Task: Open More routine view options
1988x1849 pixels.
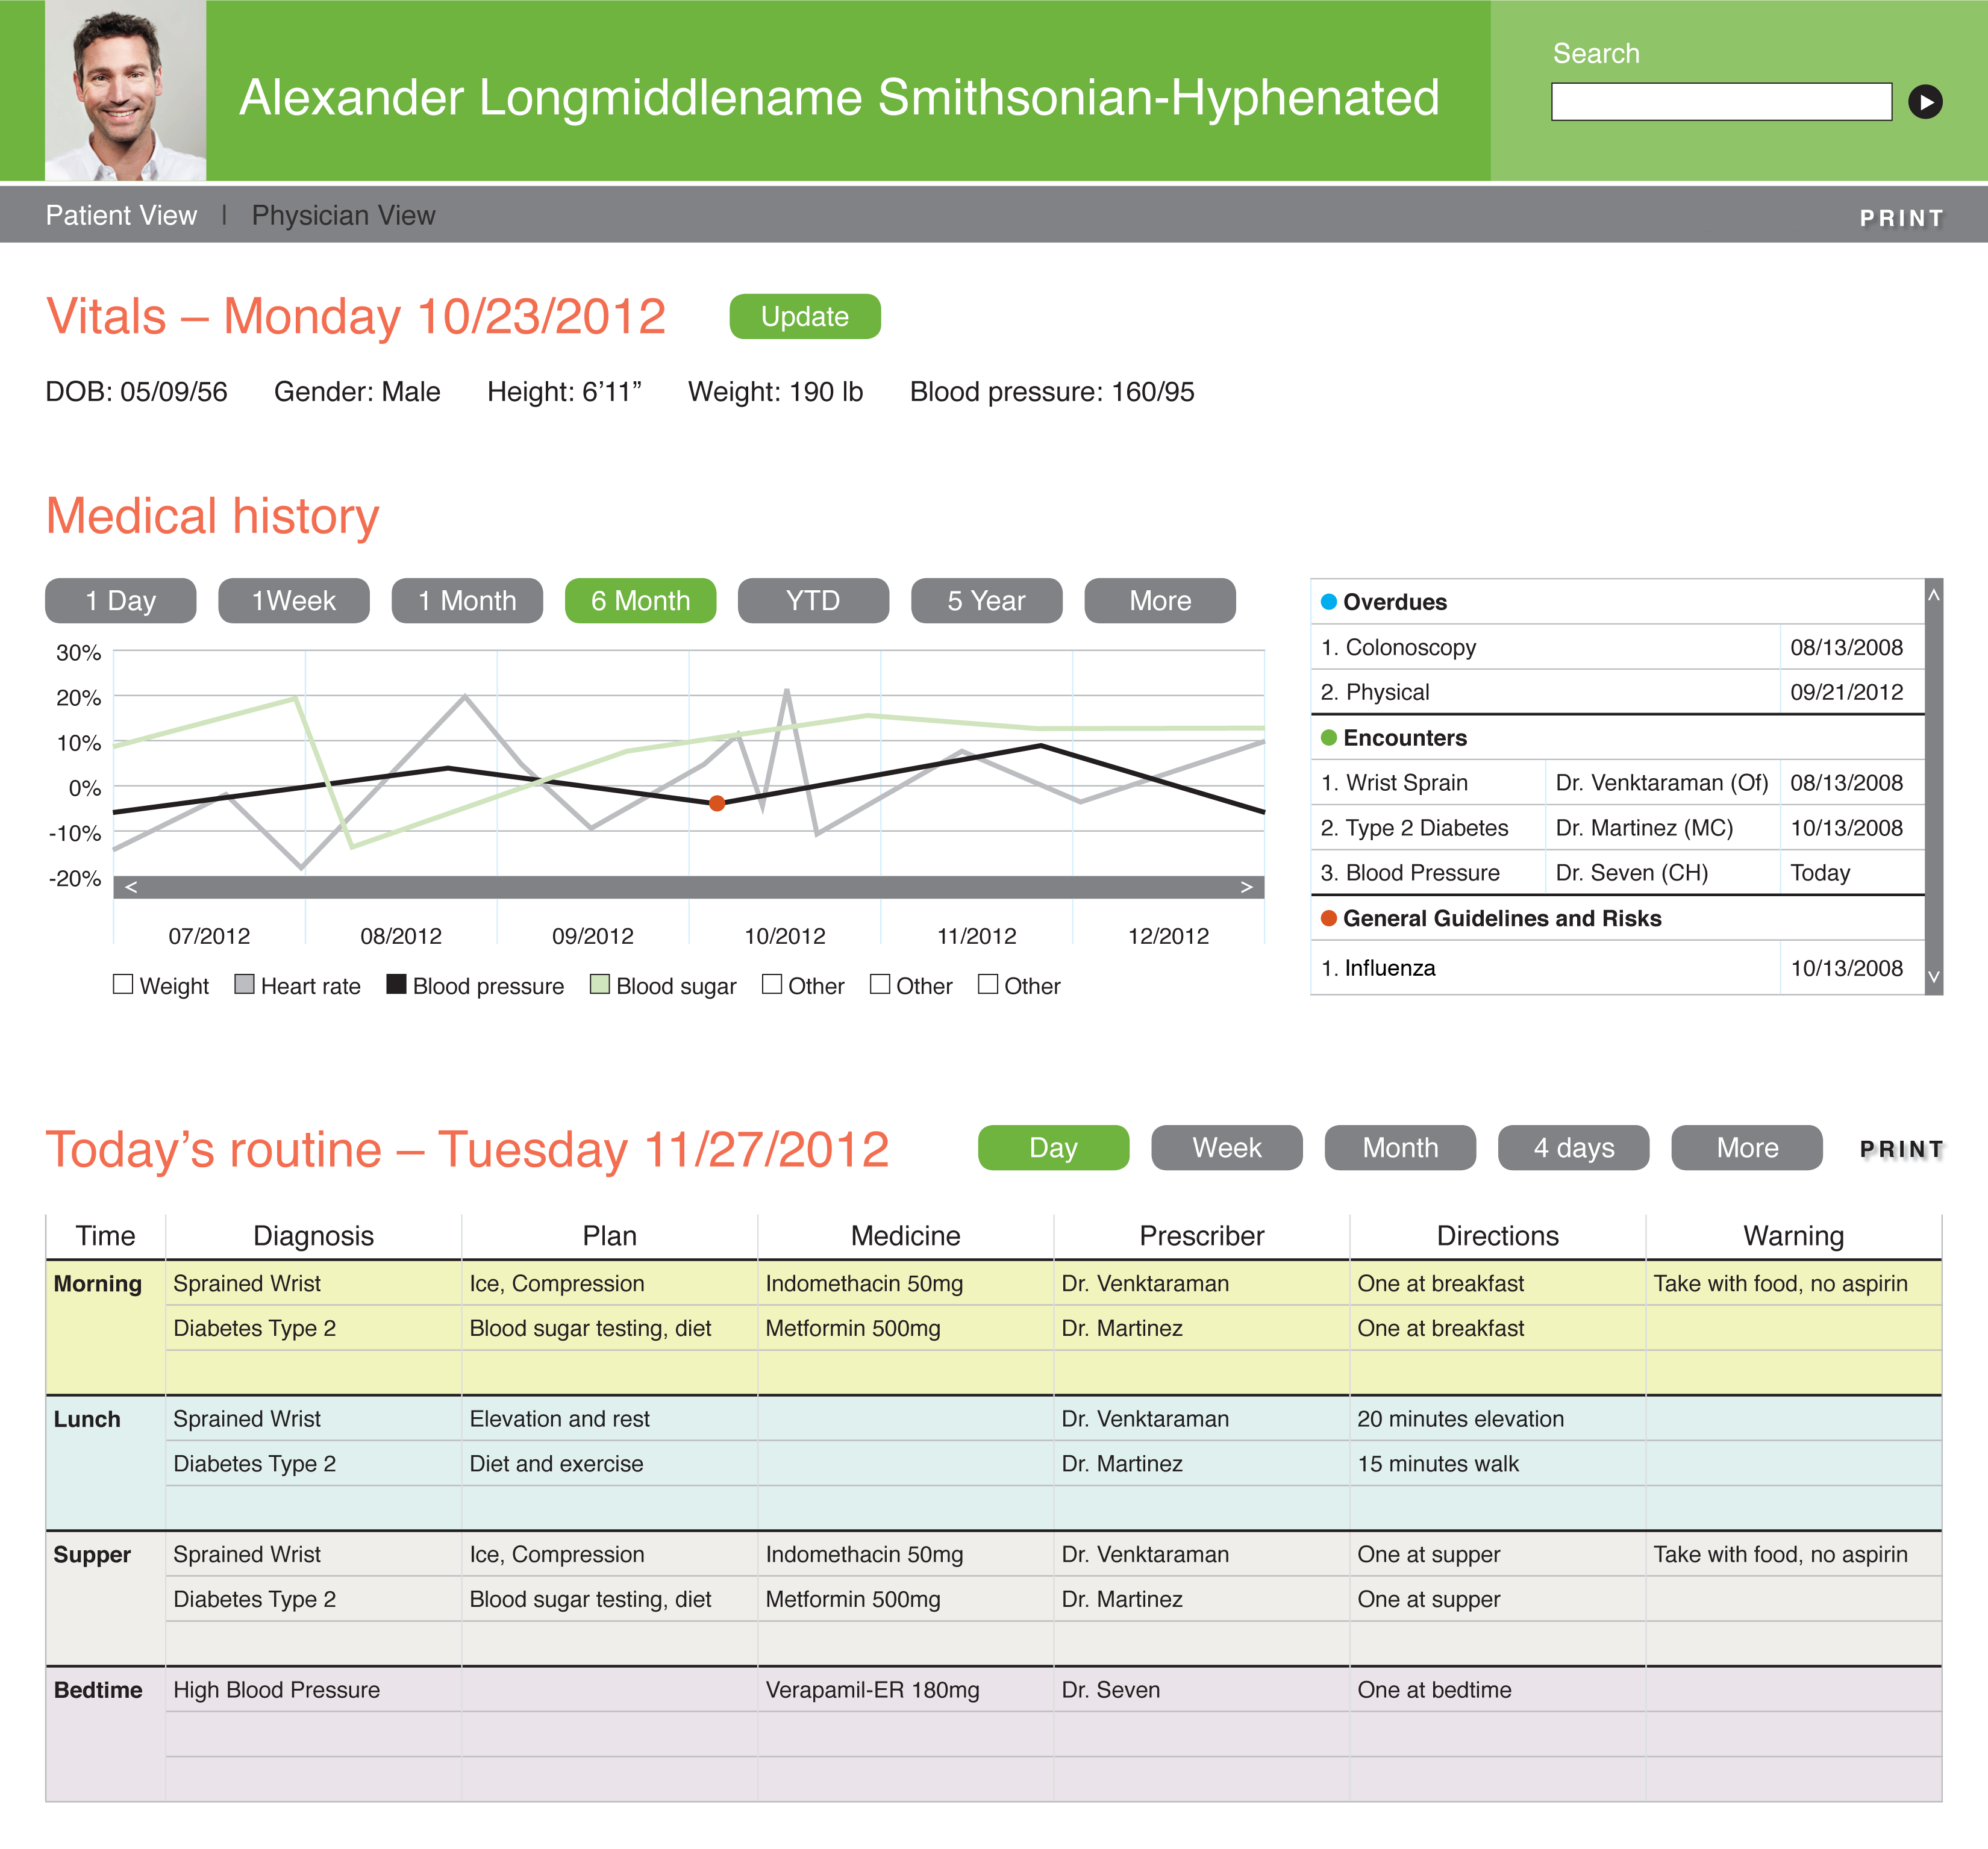Action: (1746, 1147)
